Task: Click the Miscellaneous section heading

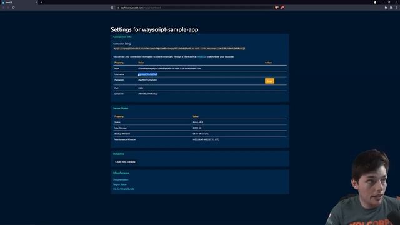Action: click(121, 173)
